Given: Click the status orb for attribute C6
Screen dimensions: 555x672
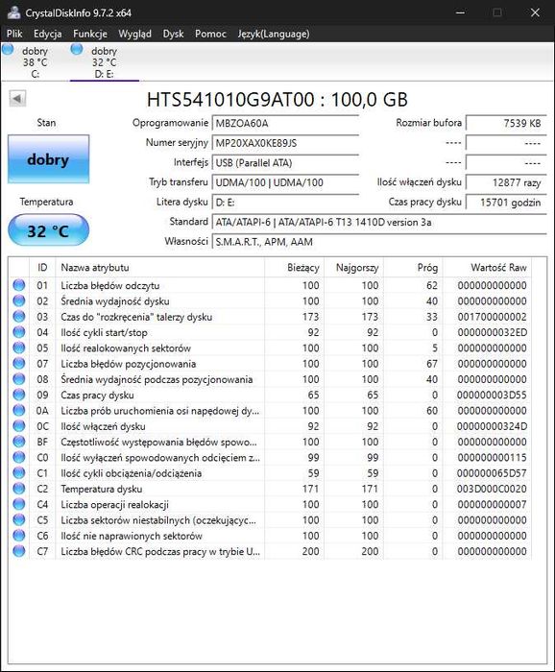Looking at the screenshot, I should pyautogui.click(x=19, y=536).
